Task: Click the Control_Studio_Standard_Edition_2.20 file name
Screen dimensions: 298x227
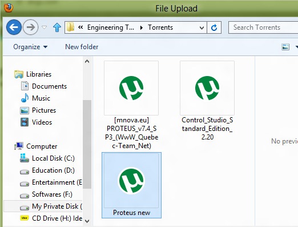Action: [x=207, y=129]
